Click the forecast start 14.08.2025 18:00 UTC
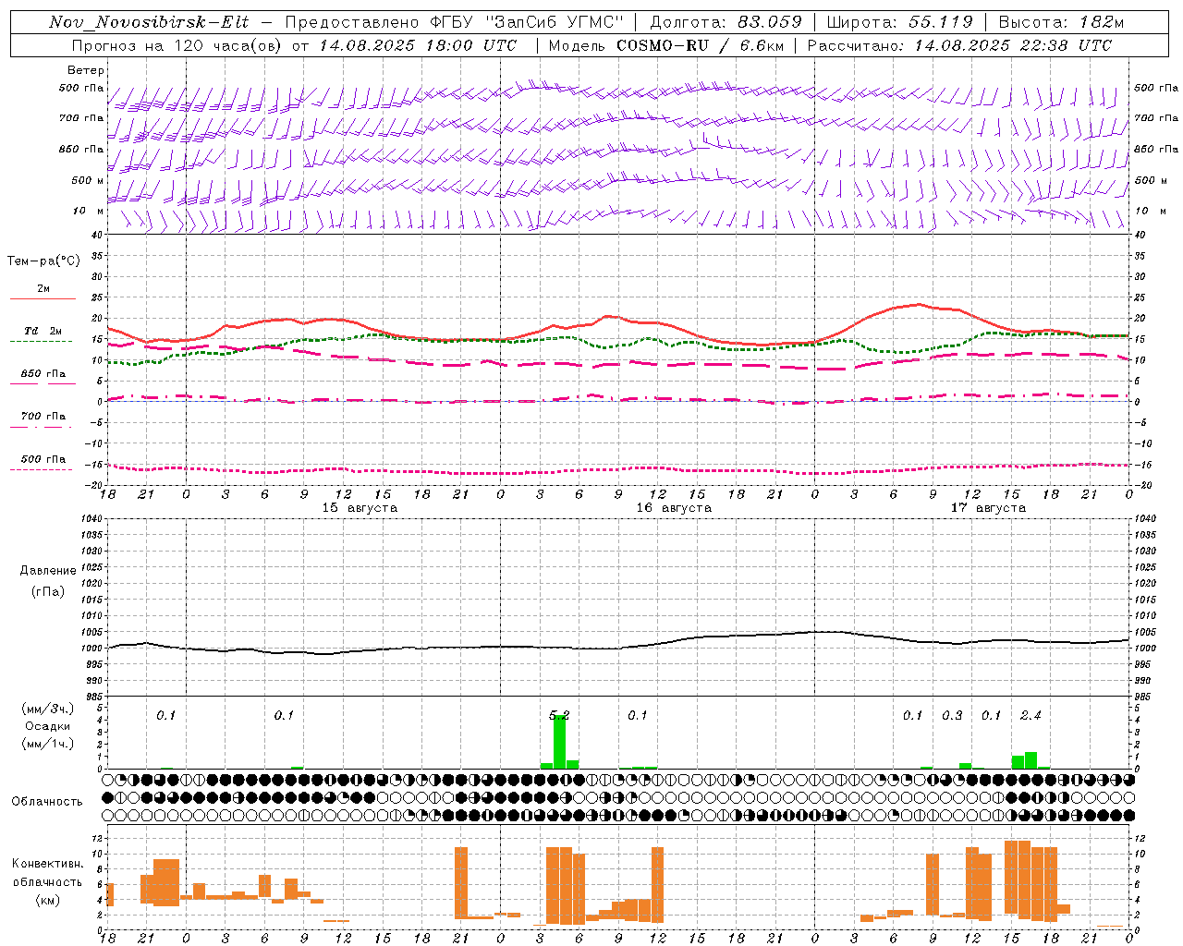Screen dimensions: 1183x946 click(418, 45)
